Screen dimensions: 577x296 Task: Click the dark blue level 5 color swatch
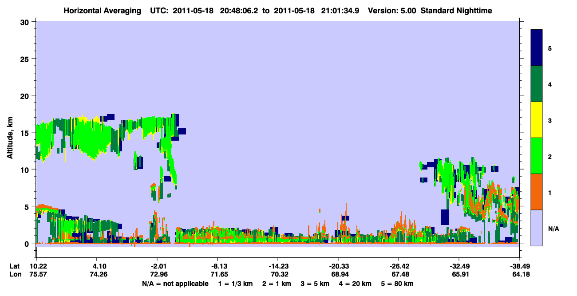pos(537,47)
